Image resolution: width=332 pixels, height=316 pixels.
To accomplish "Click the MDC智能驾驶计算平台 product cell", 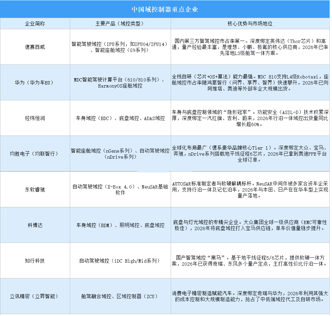I will pos(120,83).
